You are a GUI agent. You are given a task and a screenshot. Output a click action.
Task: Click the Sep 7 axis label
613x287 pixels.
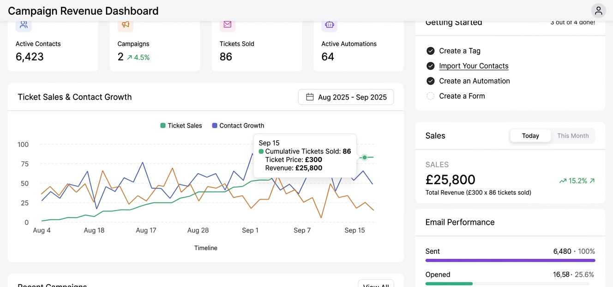[302, 230]
